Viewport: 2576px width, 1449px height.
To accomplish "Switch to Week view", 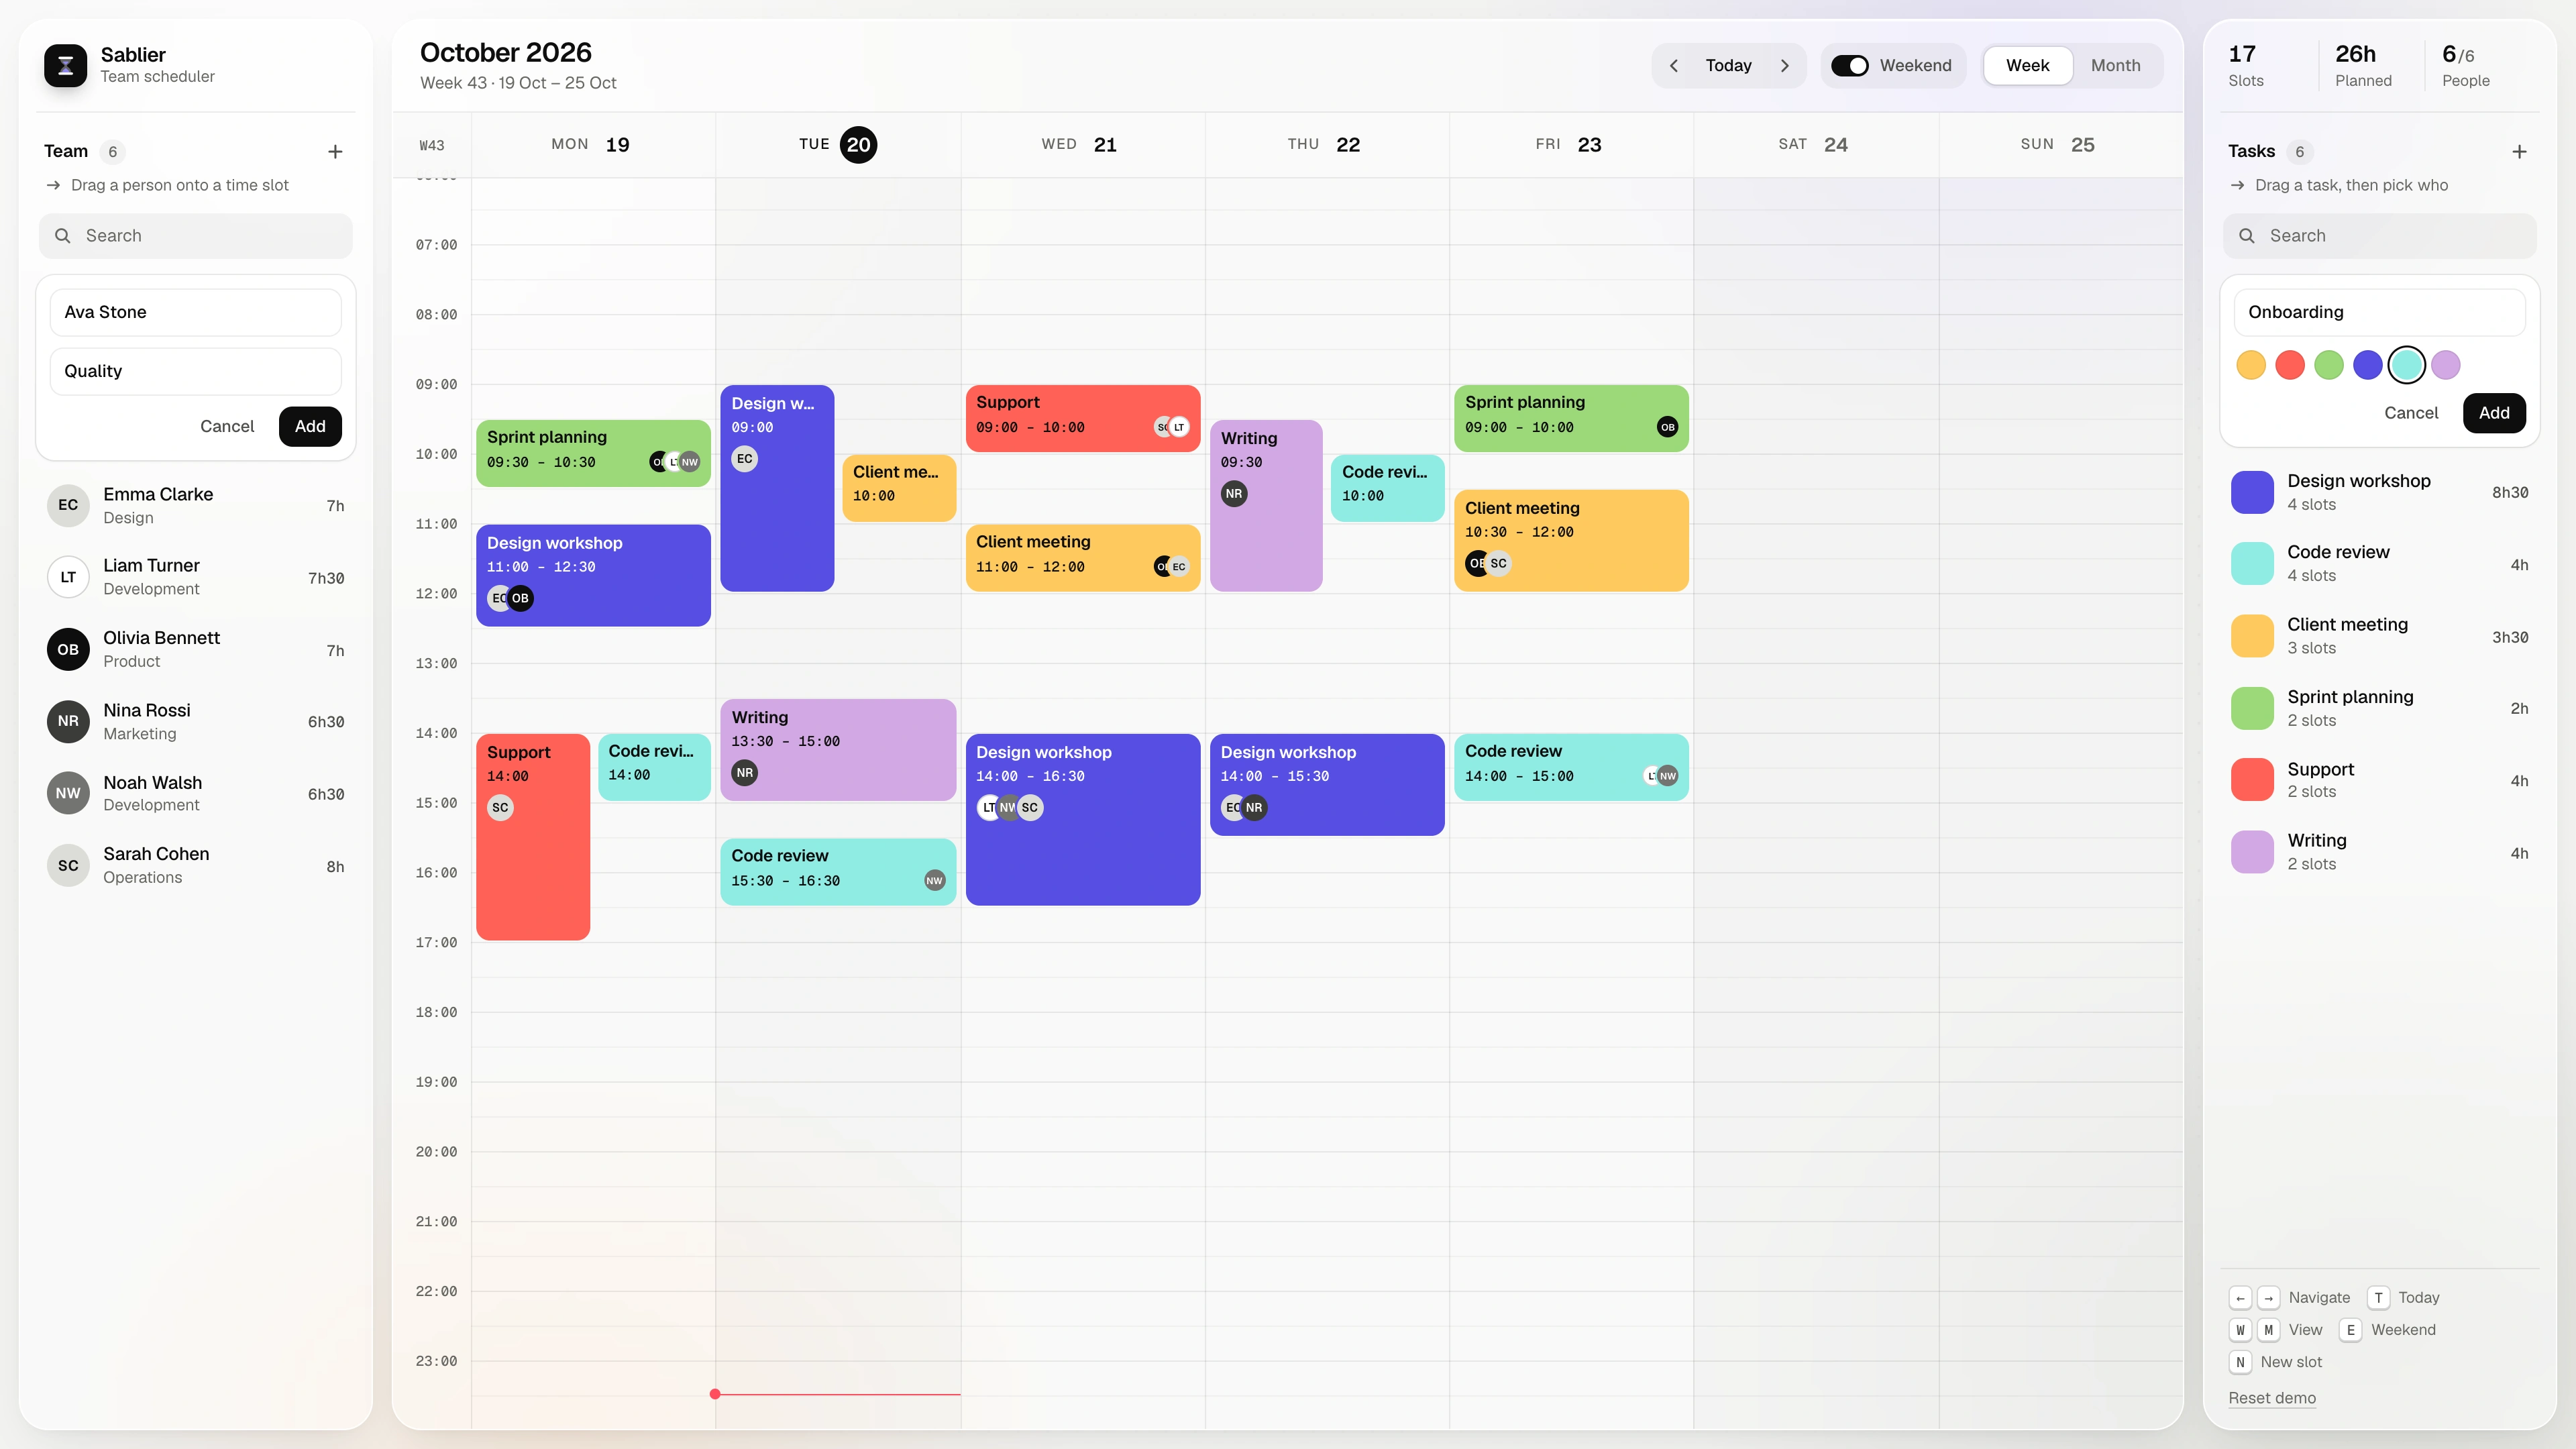I will (2027, 66).
